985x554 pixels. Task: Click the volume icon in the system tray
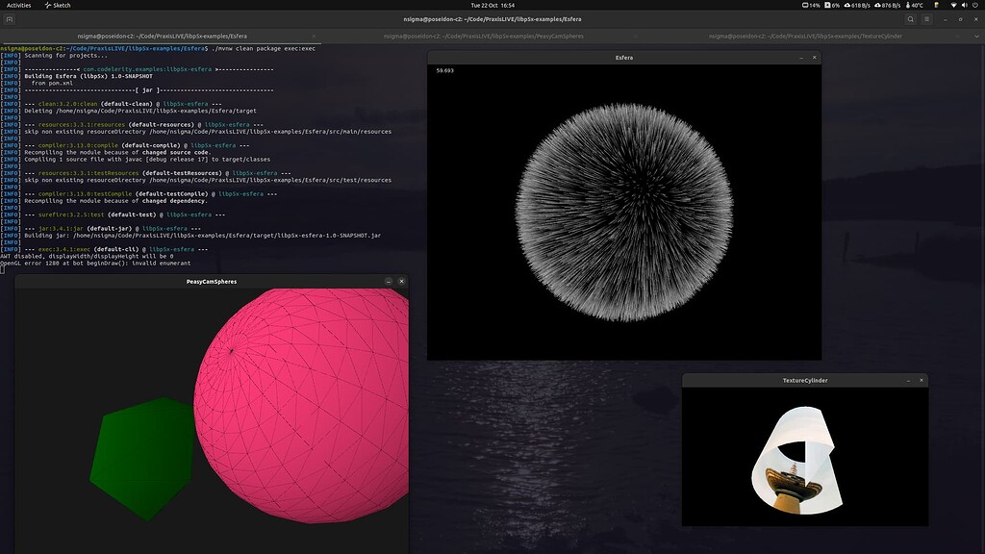click(964, 5)
